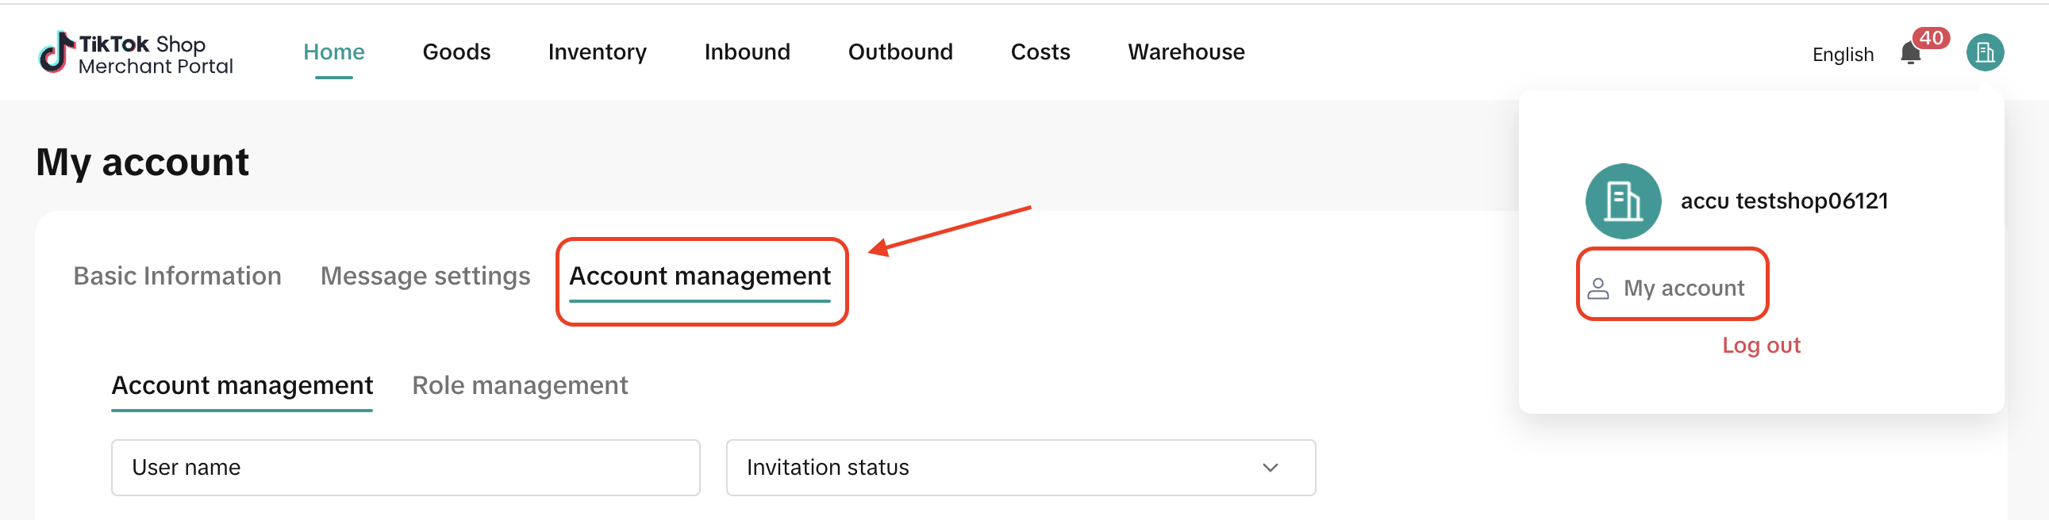Open the Home navigation tab
Image resolution: width=2049 pixels, height=520 pixels.
(x=333, y=52)
